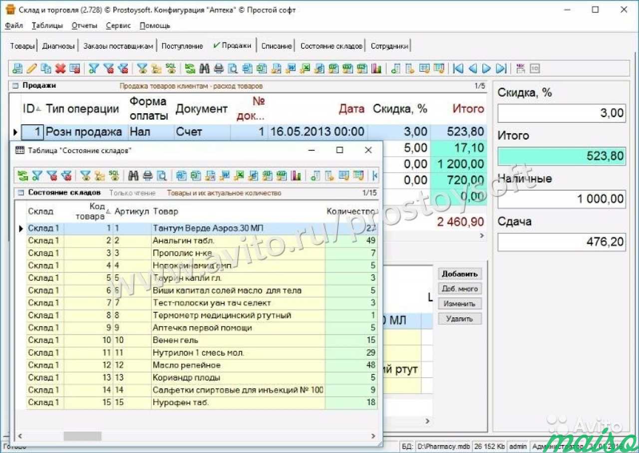Viewport: 639px width, 453px height.
Task: Click the Удалить button
Action: coord(460,319)
